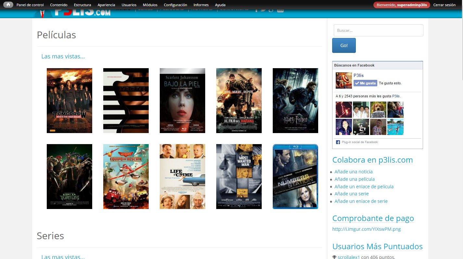Go to the admin home icon
The image size is (463, 259).
pos(8,5)
